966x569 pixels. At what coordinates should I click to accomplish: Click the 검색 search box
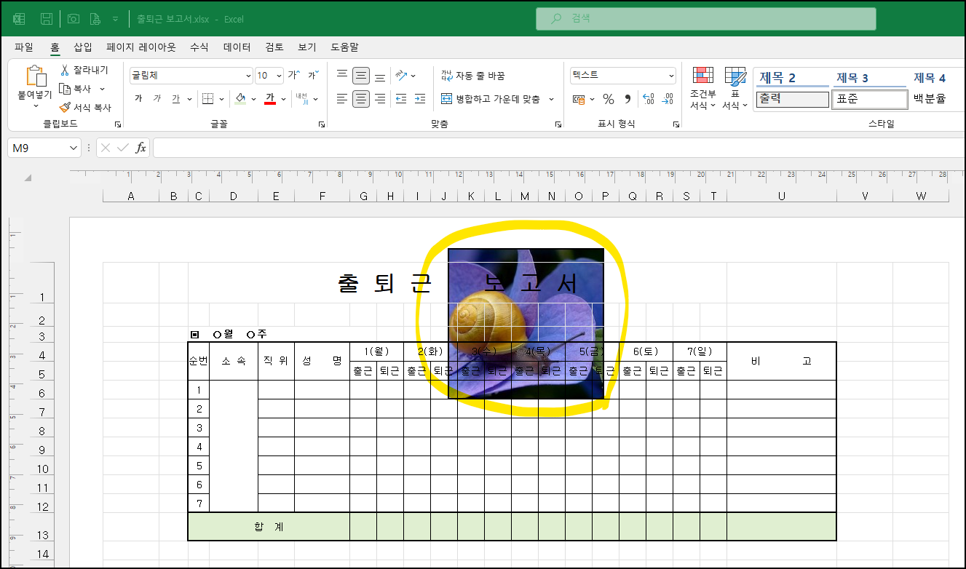coord(705,19)
